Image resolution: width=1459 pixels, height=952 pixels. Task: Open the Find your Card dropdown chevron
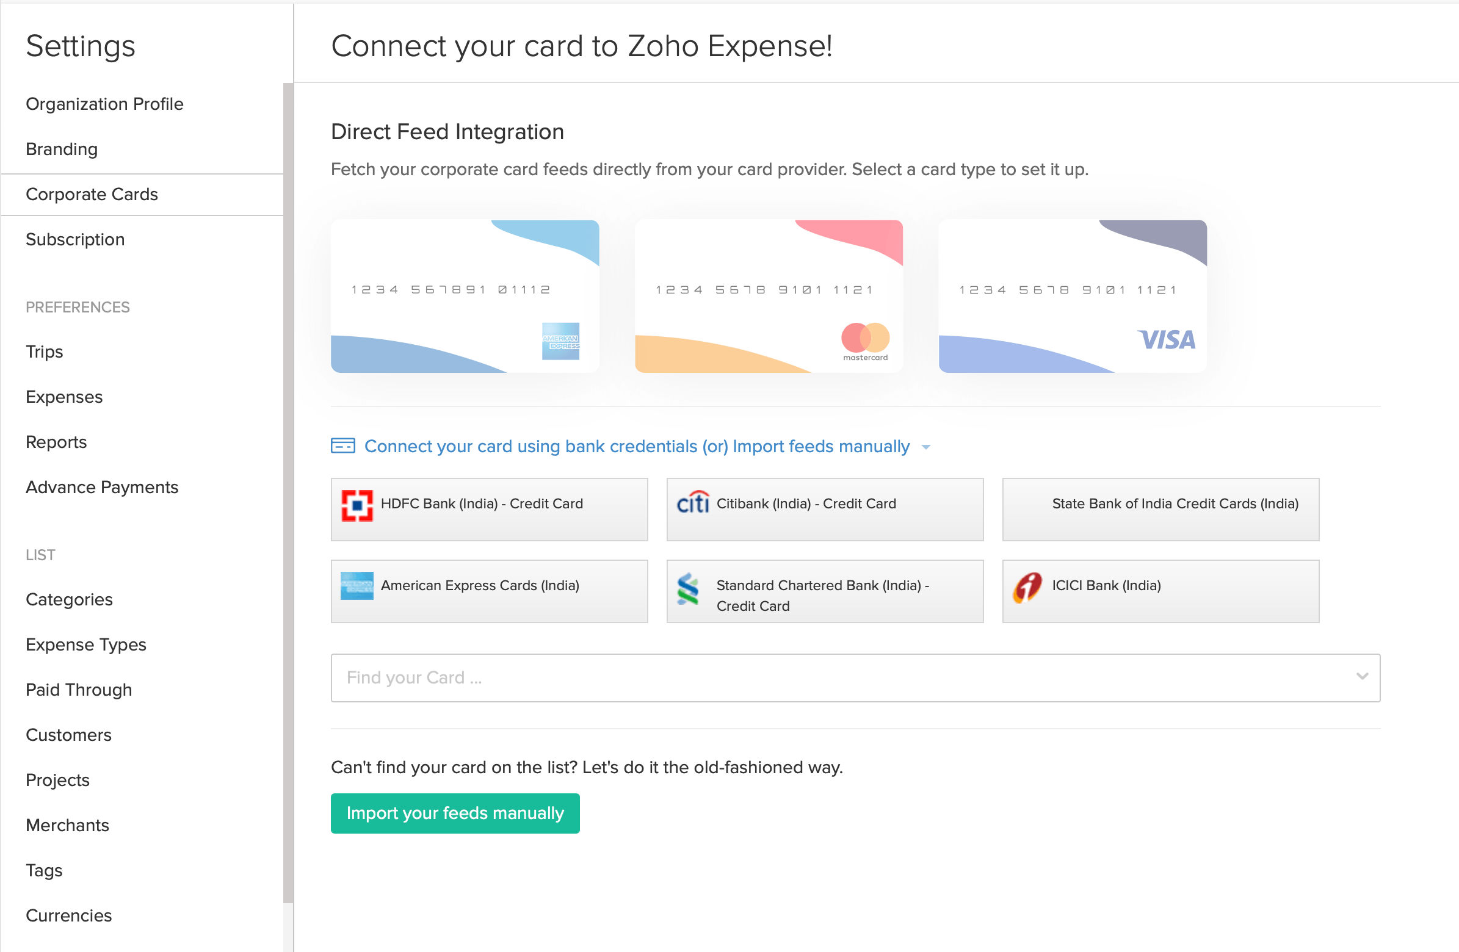click(x=1362, y=676)
